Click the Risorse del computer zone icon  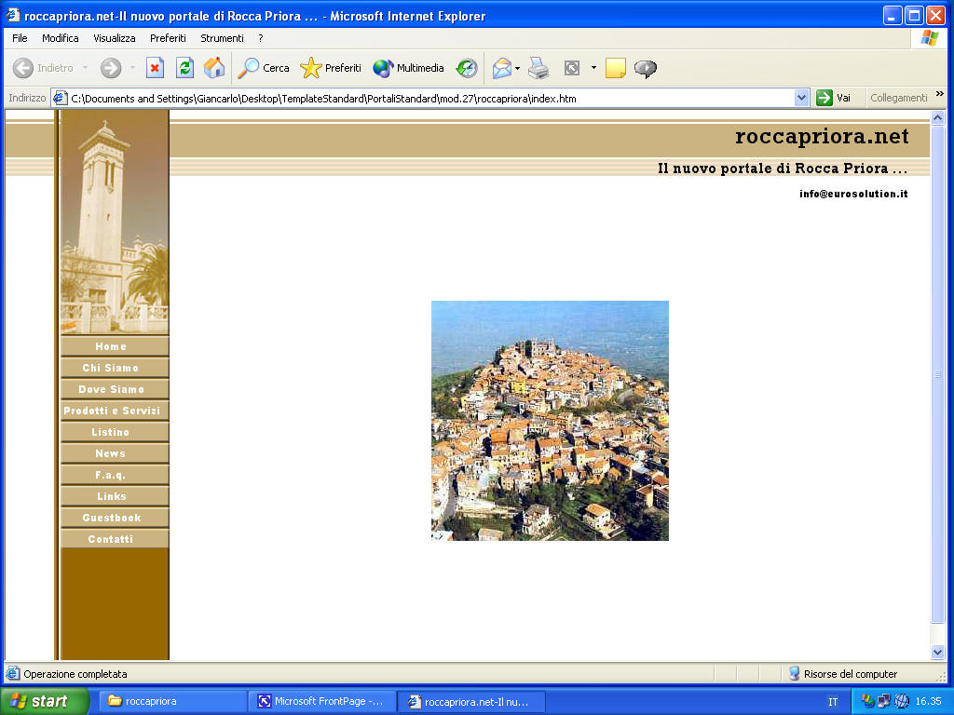point(794,673)
